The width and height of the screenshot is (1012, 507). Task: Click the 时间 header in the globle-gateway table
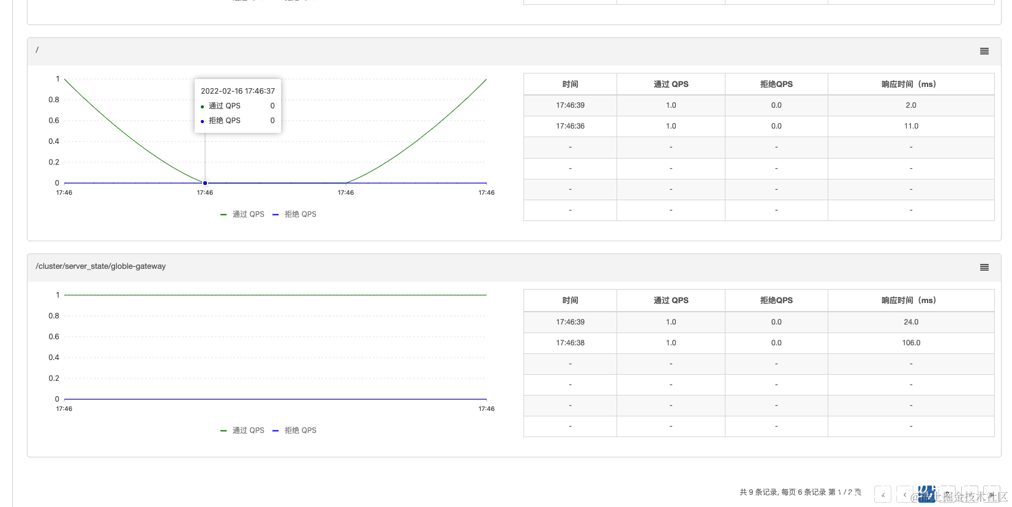point(570,301)
